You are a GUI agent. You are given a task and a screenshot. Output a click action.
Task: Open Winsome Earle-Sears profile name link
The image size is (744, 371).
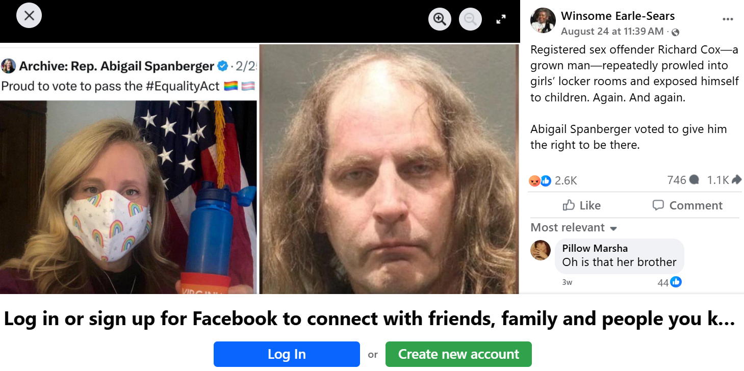click(618, 16)
